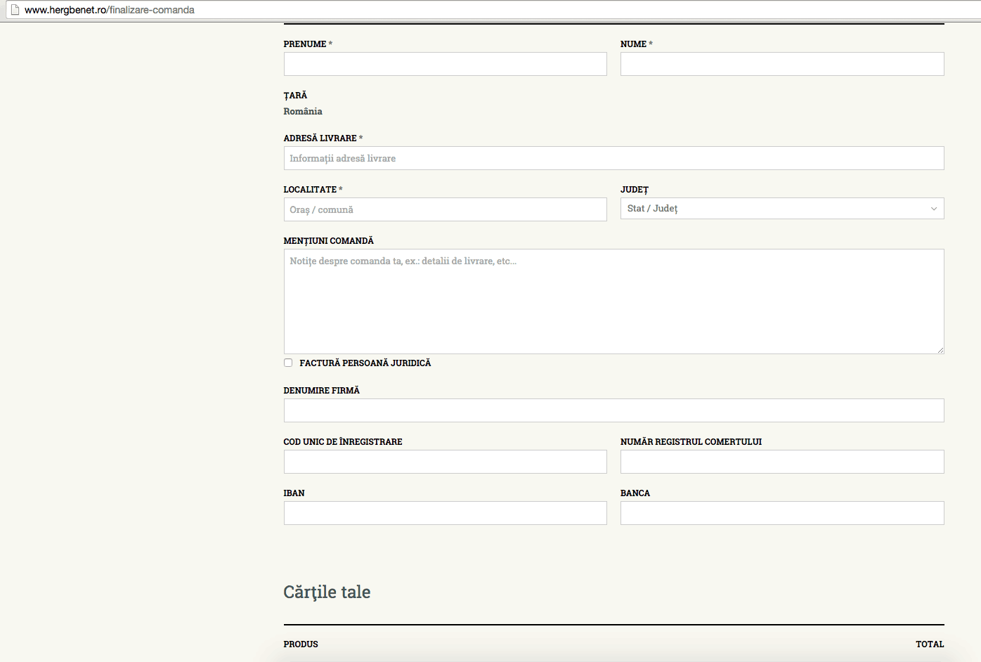This screenshot has width=981, height=662.
Task: Click the Nume input field
Action: point(781,64)
